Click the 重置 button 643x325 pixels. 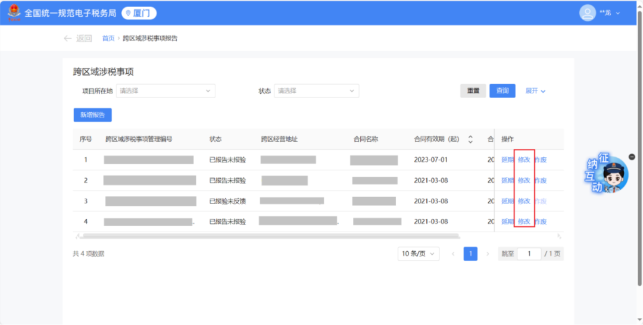(x=473, y=91)
